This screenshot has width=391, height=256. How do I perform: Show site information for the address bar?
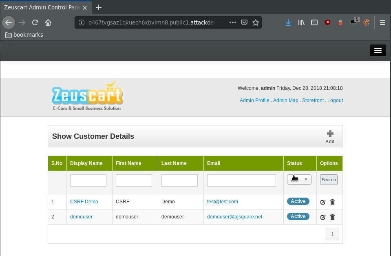tap(81, 22)
